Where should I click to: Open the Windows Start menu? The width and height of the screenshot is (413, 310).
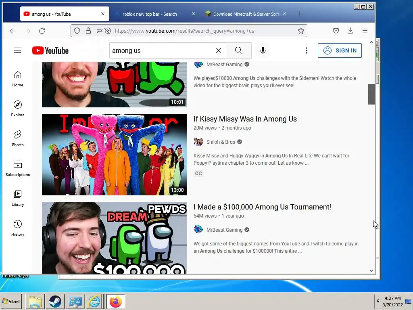click(x=11, y=301)
